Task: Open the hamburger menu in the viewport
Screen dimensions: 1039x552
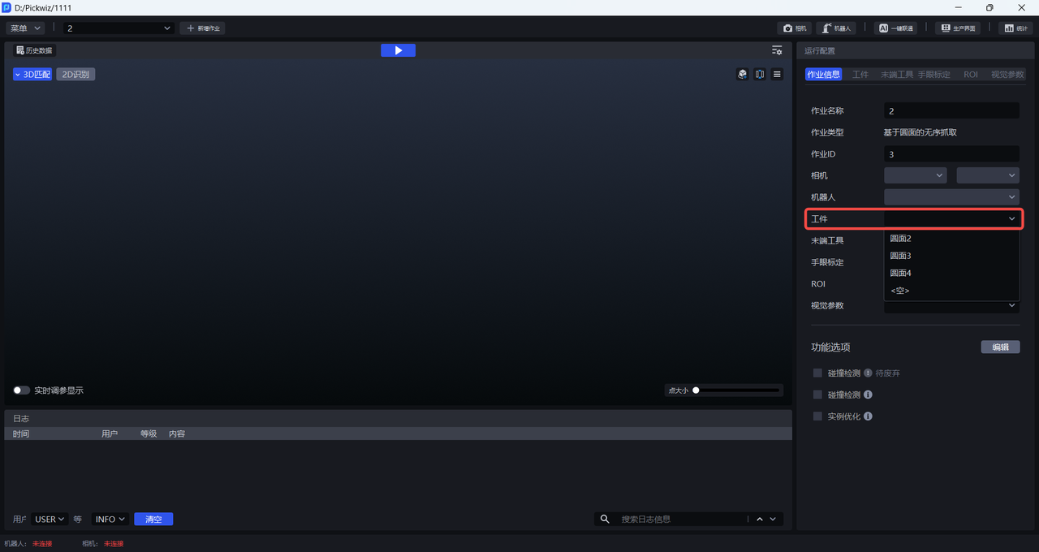Action: point(777,74)
